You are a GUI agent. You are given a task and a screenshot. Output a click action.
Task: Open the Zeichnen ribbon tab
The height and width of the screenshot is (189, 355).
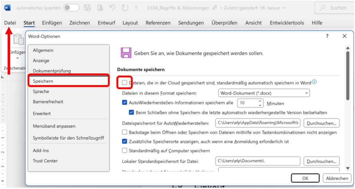[80, 23]
